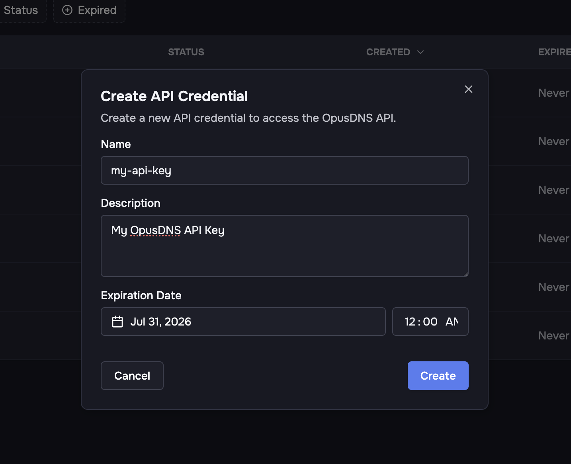
Task: Click the STATUS column header
Action: pos(186,52)
